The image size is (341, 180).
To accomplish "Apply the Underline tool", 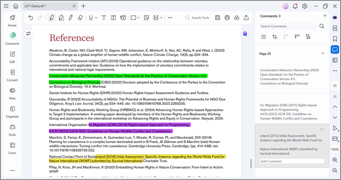I will [91, 18].
